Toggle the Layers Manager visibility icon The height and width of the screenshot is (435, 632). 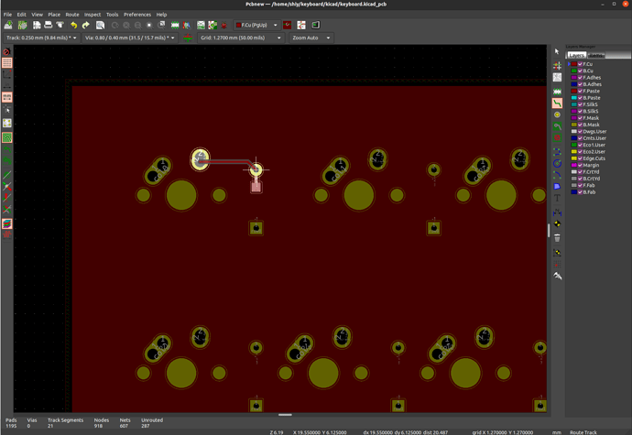point(6,223)
